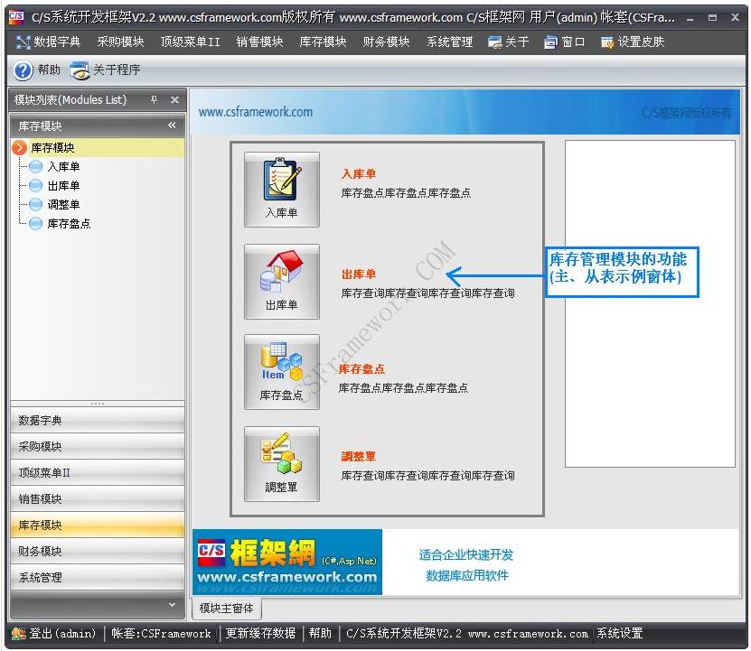Open the 窗口 menu
The width and height of the screenshot is (751, 651).
(564, 41)
